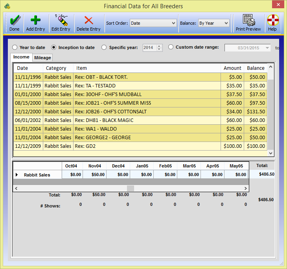Click the app icon in title bar
Image resolution: width=287 pixels, height=269 pixels.
pos(7,6)
